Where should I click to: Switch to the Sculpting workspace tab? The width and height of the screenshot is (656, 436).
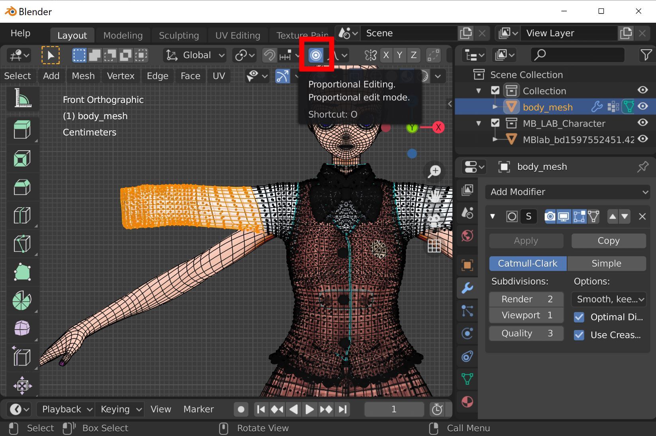pyautogui.click(x=179, y=35)
